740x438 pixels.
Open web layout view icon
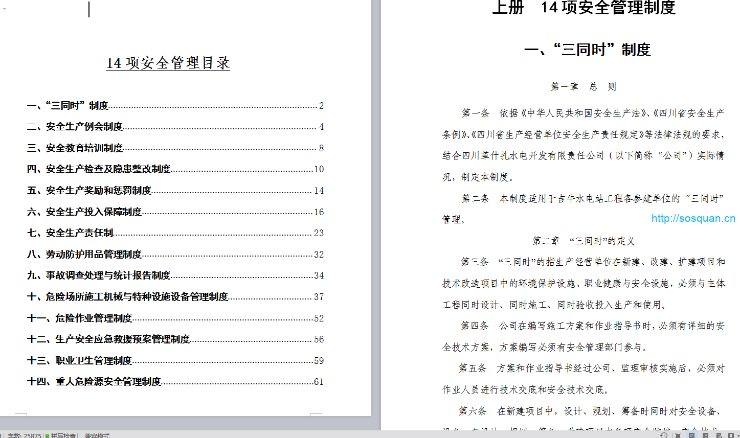719,435
